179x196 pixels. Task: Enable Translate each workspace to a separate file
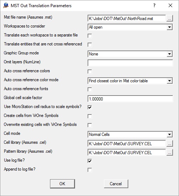click(x=90, y=36)
